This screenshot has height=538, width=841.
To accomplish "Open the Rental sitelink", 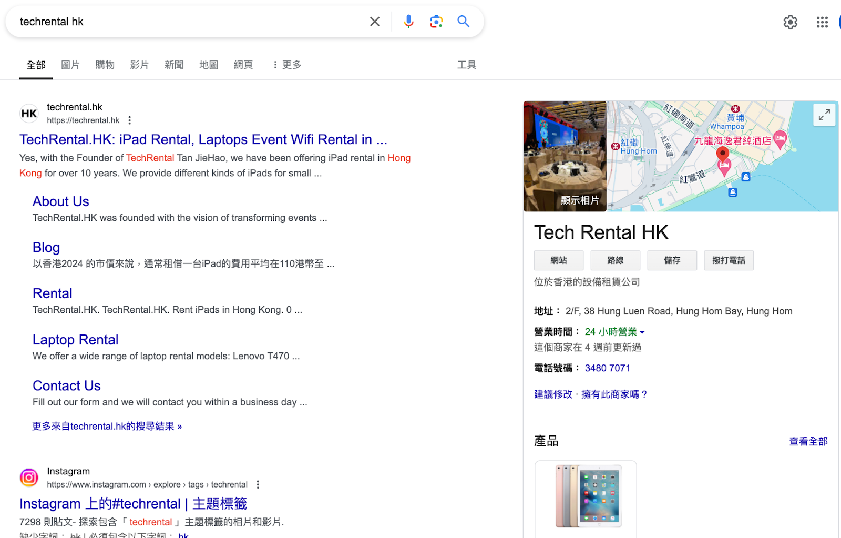I will click(53, 293).
